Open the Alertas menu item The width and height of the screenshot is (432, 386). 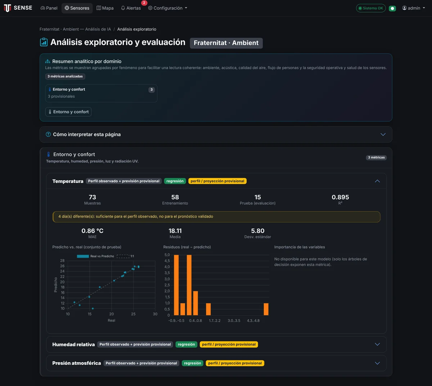click(131, 8)
